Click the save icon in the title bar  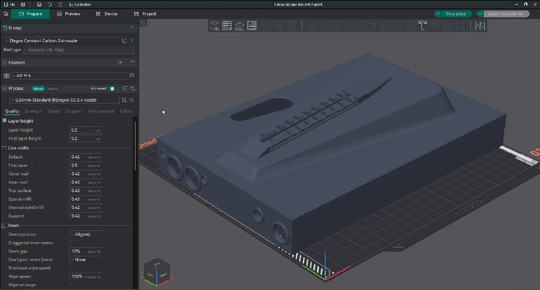(x=39, y=4)
